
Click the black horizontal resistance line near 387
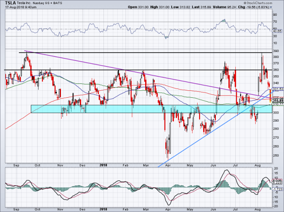click(145, 53)
